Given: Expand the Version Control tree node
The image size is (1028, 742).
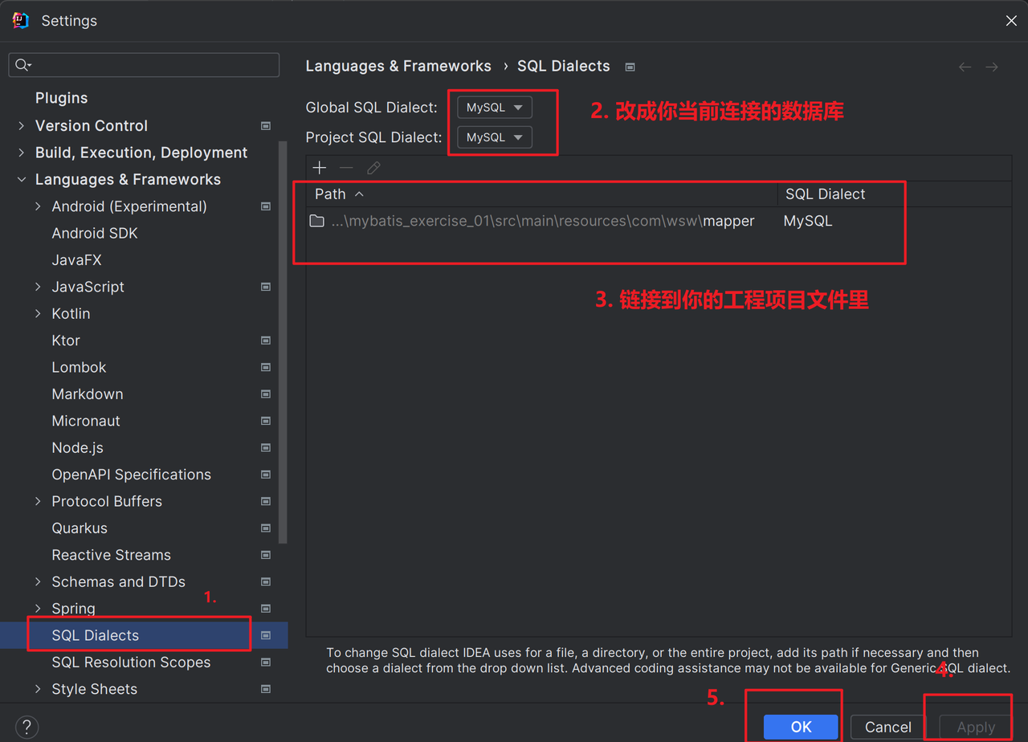Looking at the screenshot, I should tap(22, 126).
